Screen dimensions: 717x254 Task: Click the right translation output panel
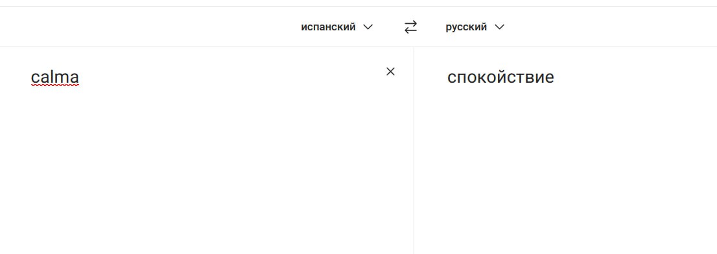566,151
